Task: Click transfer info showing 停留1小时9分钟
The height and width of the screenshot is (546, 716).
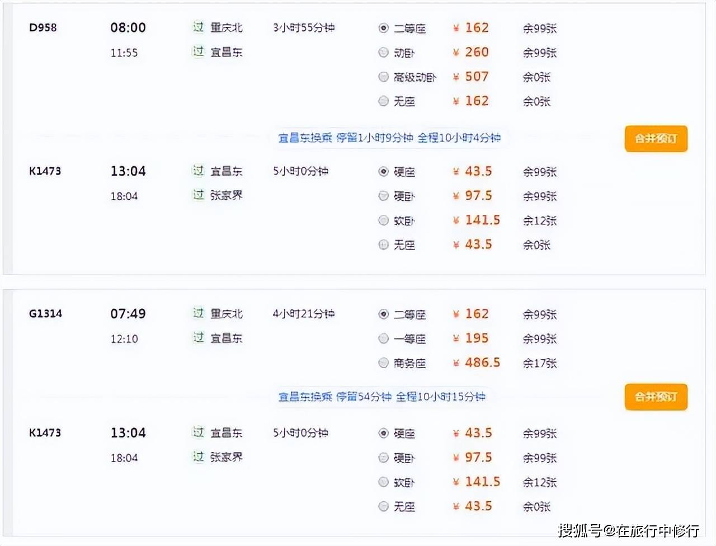Action: coord(389,138)
